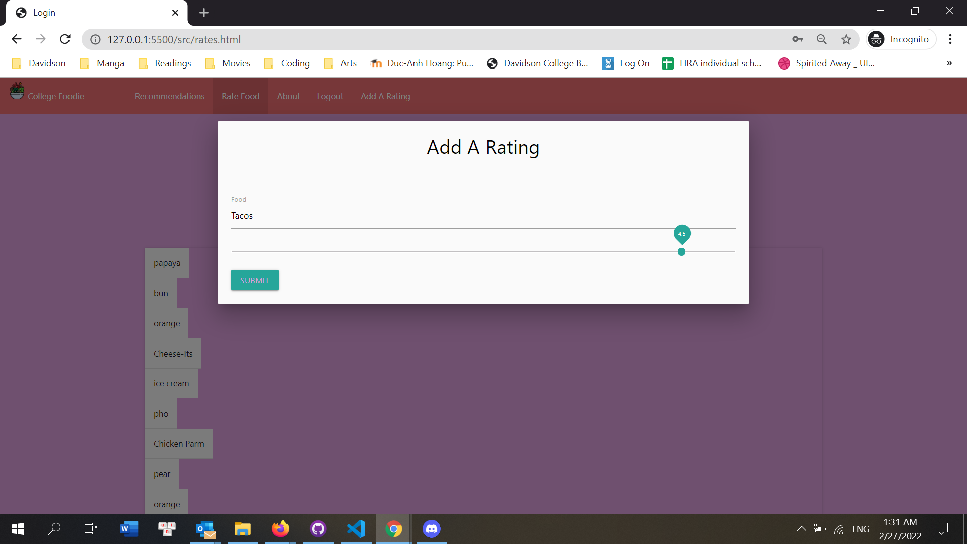Go back with the browser arrow

17,39
